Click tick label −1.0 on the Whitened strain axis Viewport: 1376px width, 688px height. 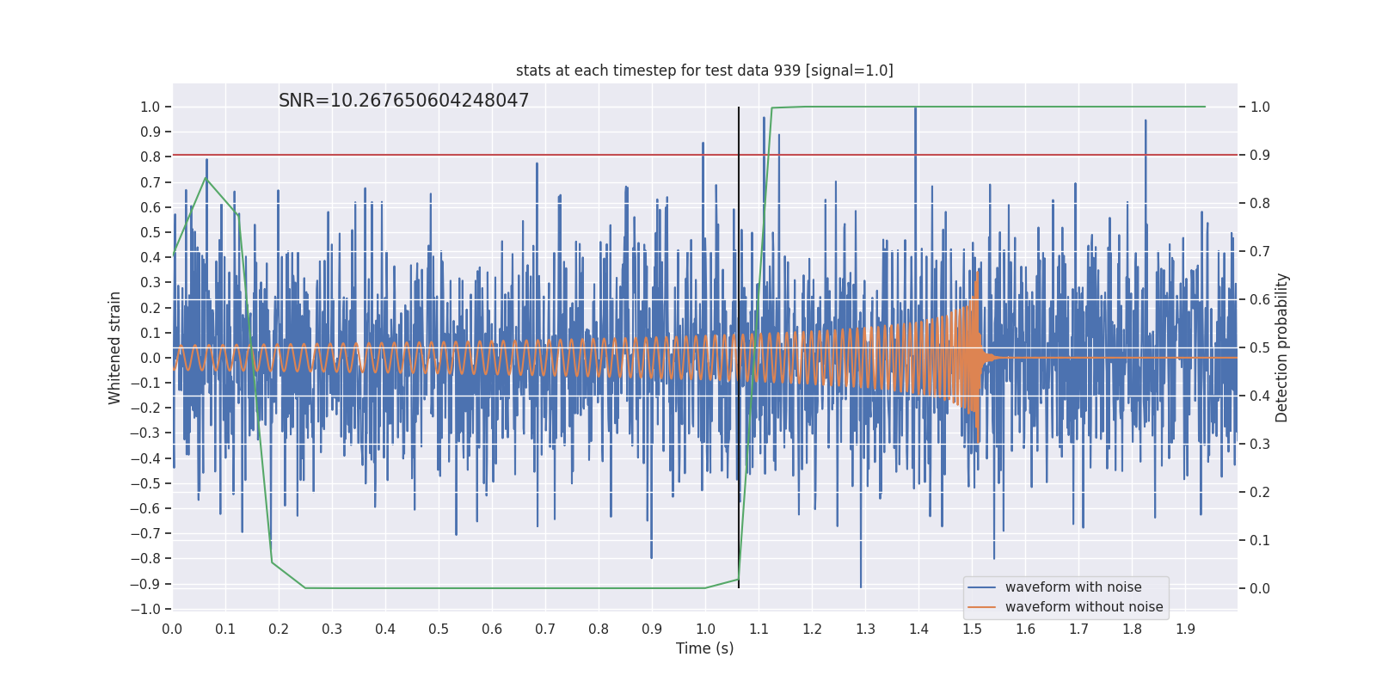pyautogui.click(x=145, y=609)
